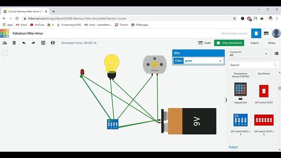Open the Components All dropdown
This screenshot has width=281, height=158.
click(x=249, y=54)
